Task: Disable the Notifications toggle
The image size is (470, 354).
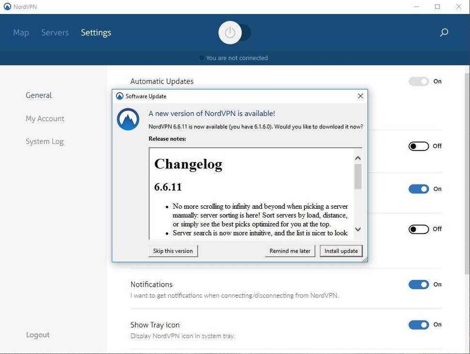Action: (x=419, y=284)
